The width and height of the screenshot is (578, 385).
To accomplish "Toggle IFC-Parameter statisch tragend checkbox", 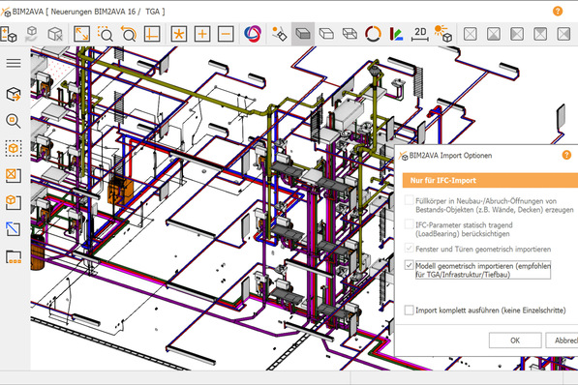I will [409, 224].
